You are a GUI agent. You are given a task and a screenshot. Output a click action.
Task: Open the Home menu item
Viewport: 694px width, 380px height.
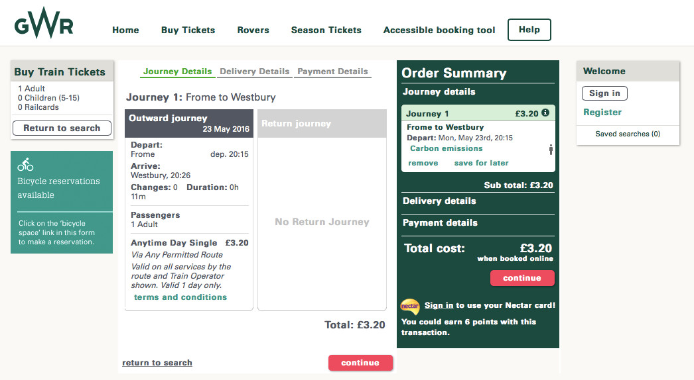pos(125,30)
